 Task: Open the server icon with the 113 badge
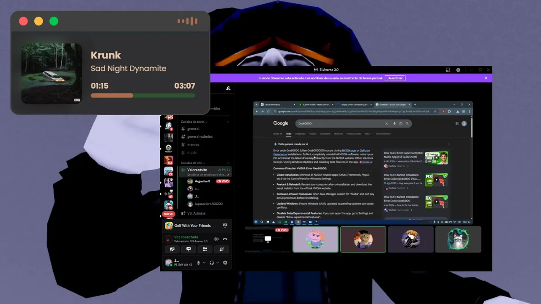tap(169, 160)
